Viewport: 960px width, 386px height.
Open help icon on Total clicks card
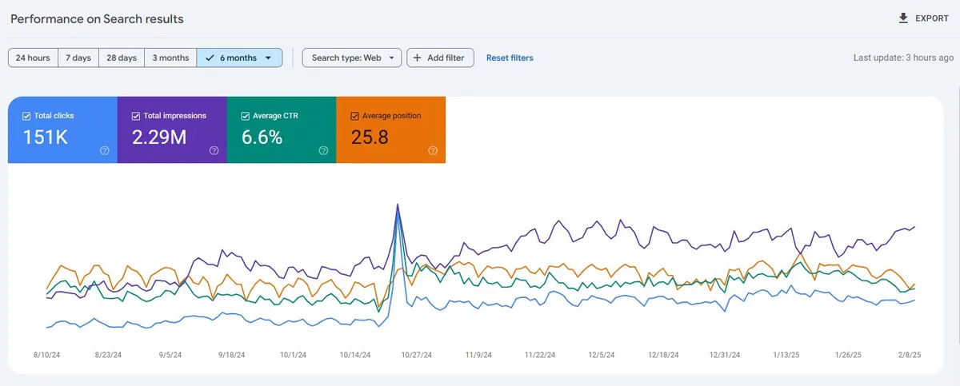click(105, 150)
